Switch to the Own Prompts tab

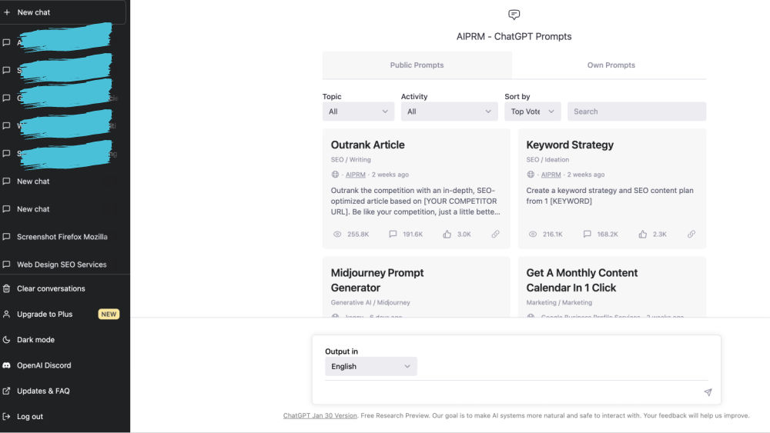611,65
